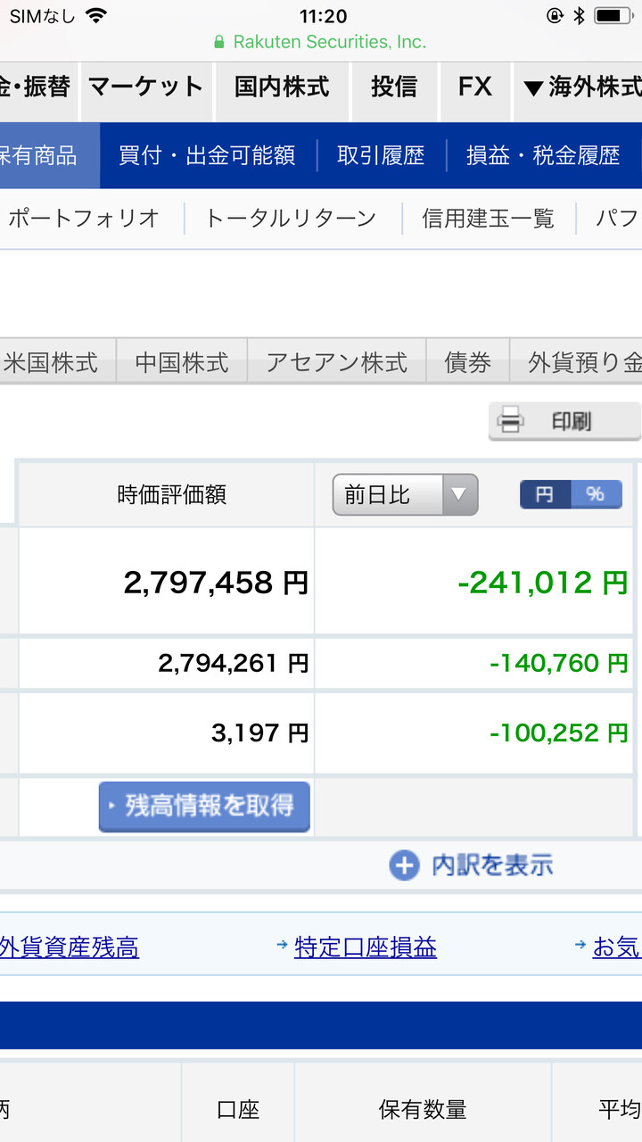Click the 残高情報を取得 button
Screen dimensions: 642x1142
pyautogui.click(x=204, y=807)
